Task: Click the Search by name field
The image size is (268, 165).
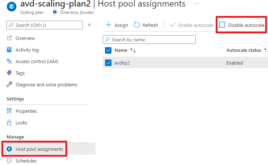Action: coord(149,40)
